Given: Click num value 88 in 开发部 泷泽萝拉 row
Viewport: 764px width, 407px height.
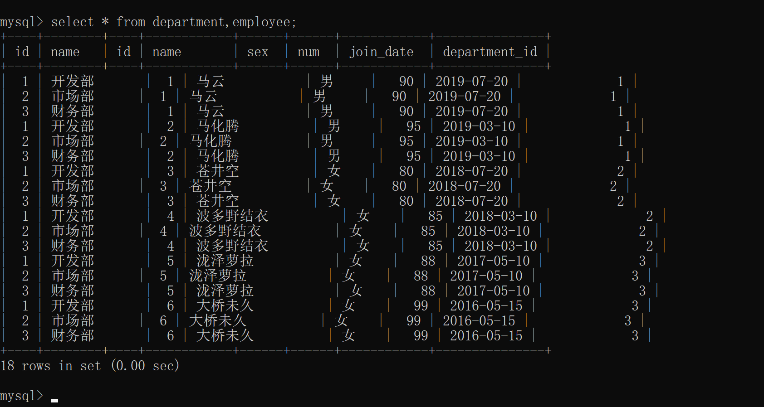Looking at the screenshot, I should pos(428,261).
